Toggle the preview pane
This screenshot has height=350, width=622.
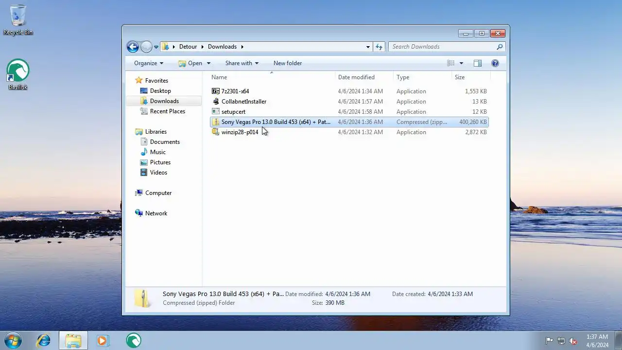coord(478,63)
